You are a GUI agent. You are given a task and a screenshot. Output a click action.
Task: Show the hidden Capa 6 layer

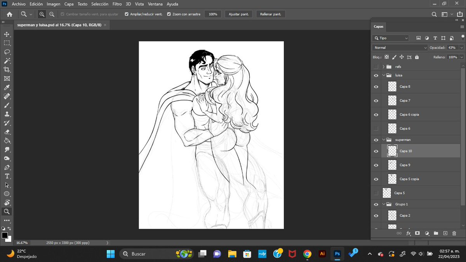(376, 128)
